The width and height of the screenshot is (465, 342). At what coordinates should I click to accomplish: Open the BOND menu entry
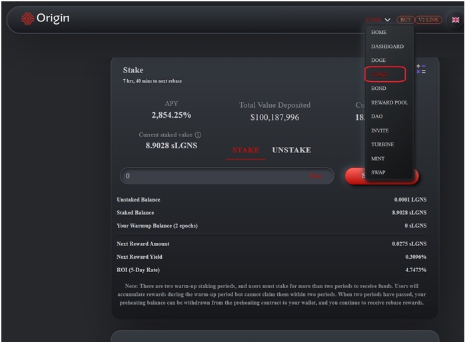[x=378, y=88]
